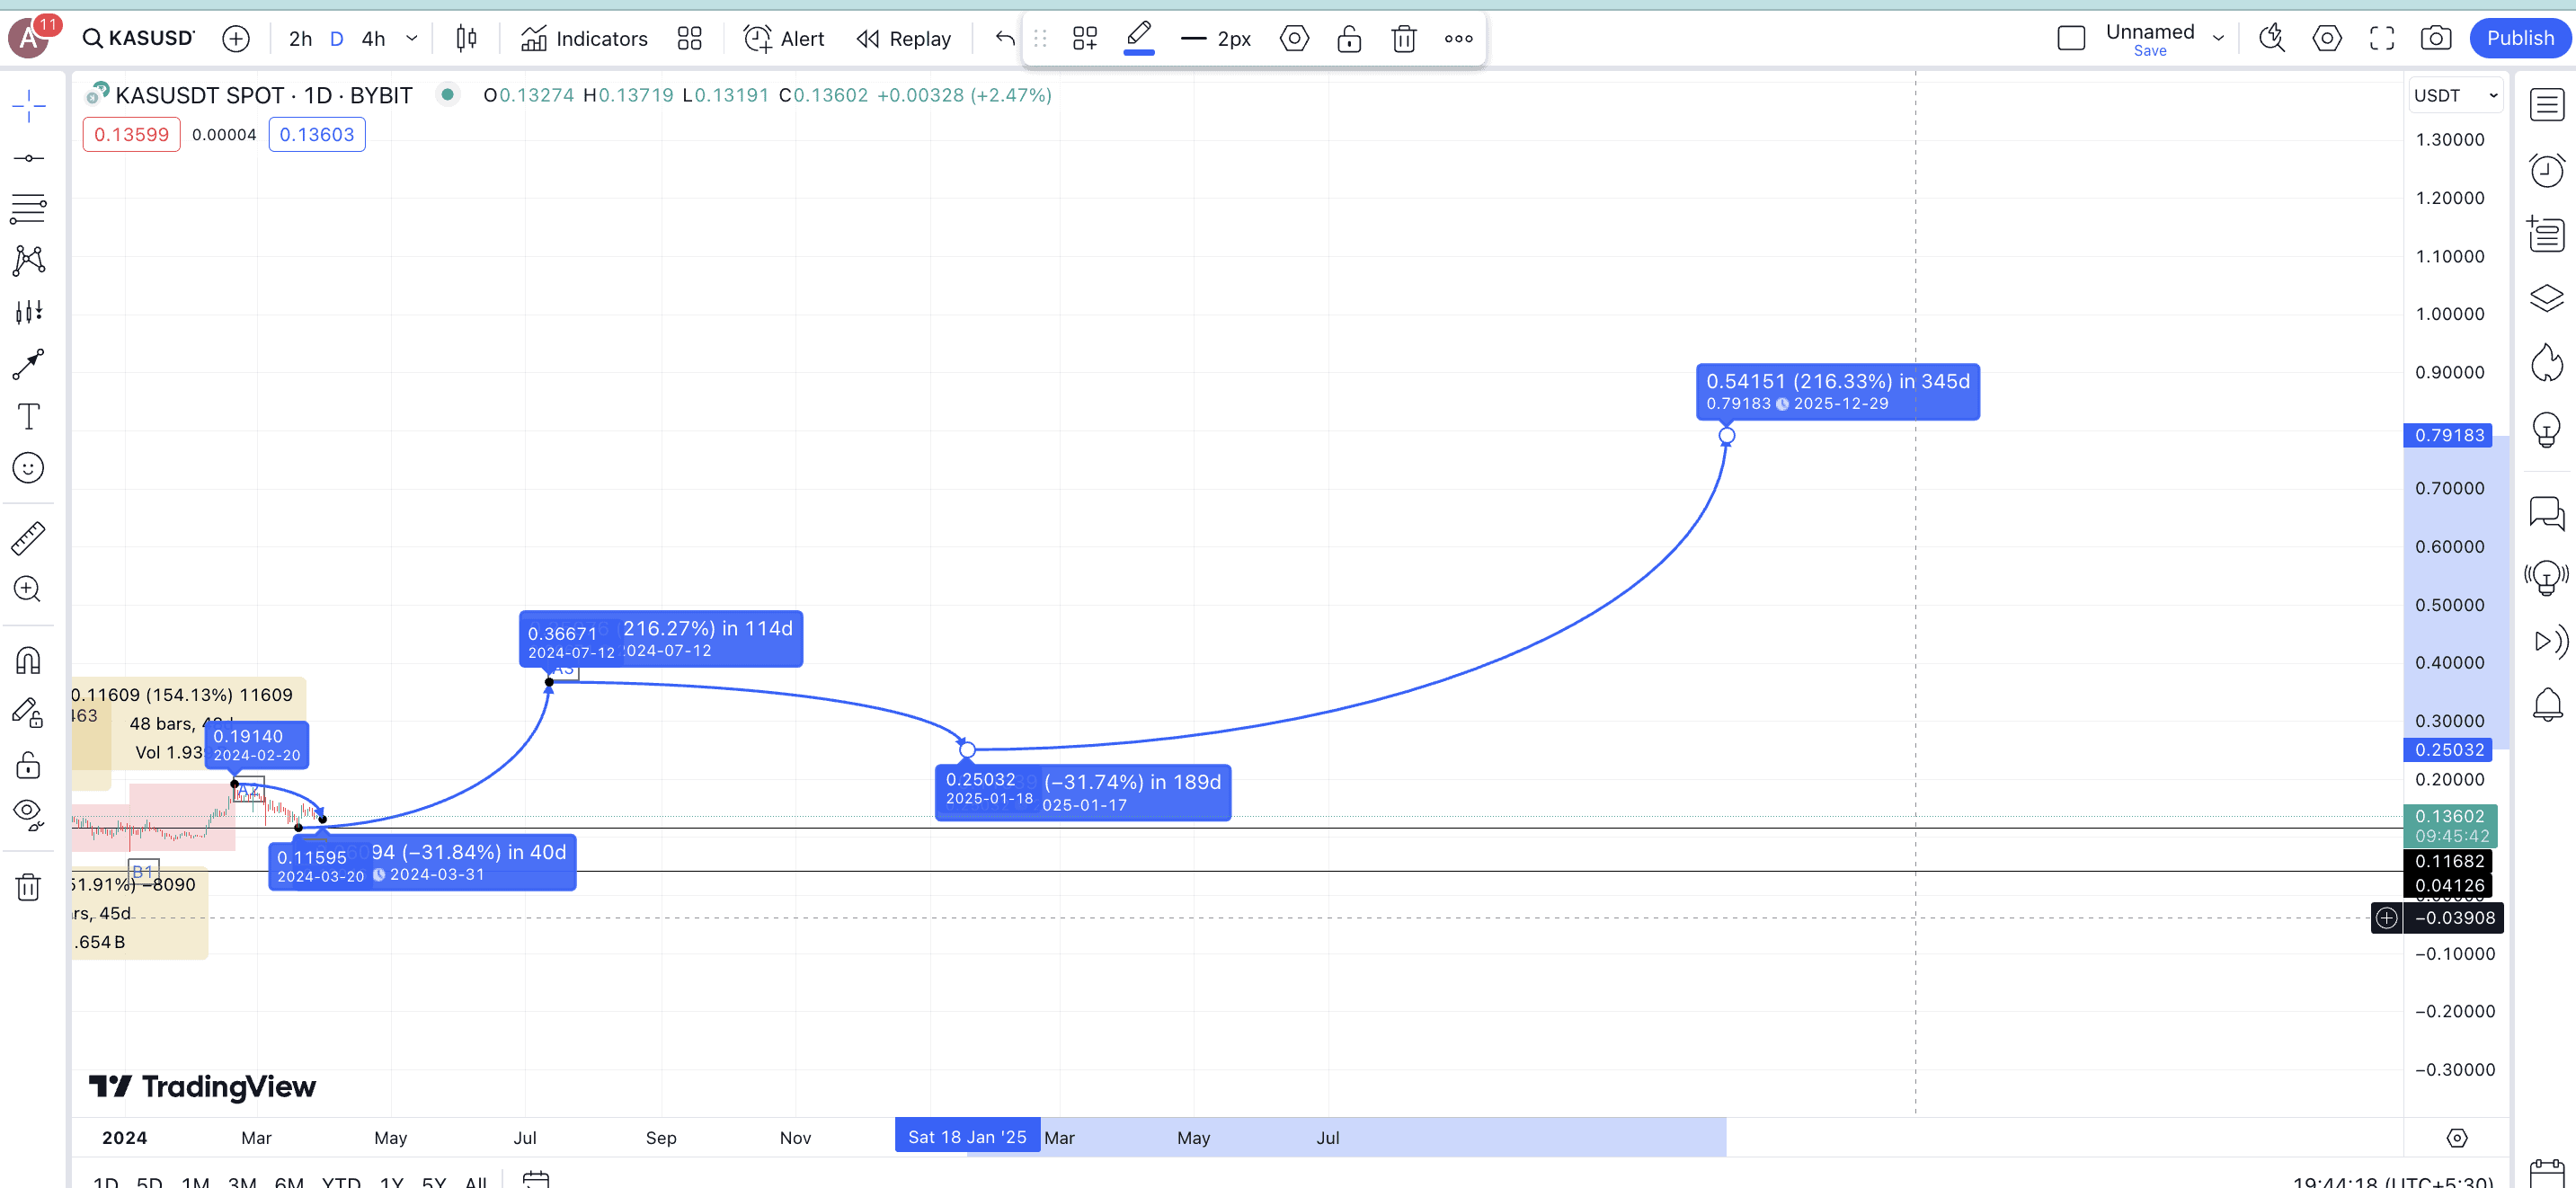Viewport: 2576px width, 1188px height.
Task: Open the candlestick chart style selector
Action: [x=466, y=39]
